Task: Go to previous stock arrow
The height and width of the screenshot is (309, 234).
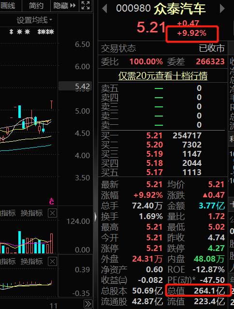Action: (104, 9)
